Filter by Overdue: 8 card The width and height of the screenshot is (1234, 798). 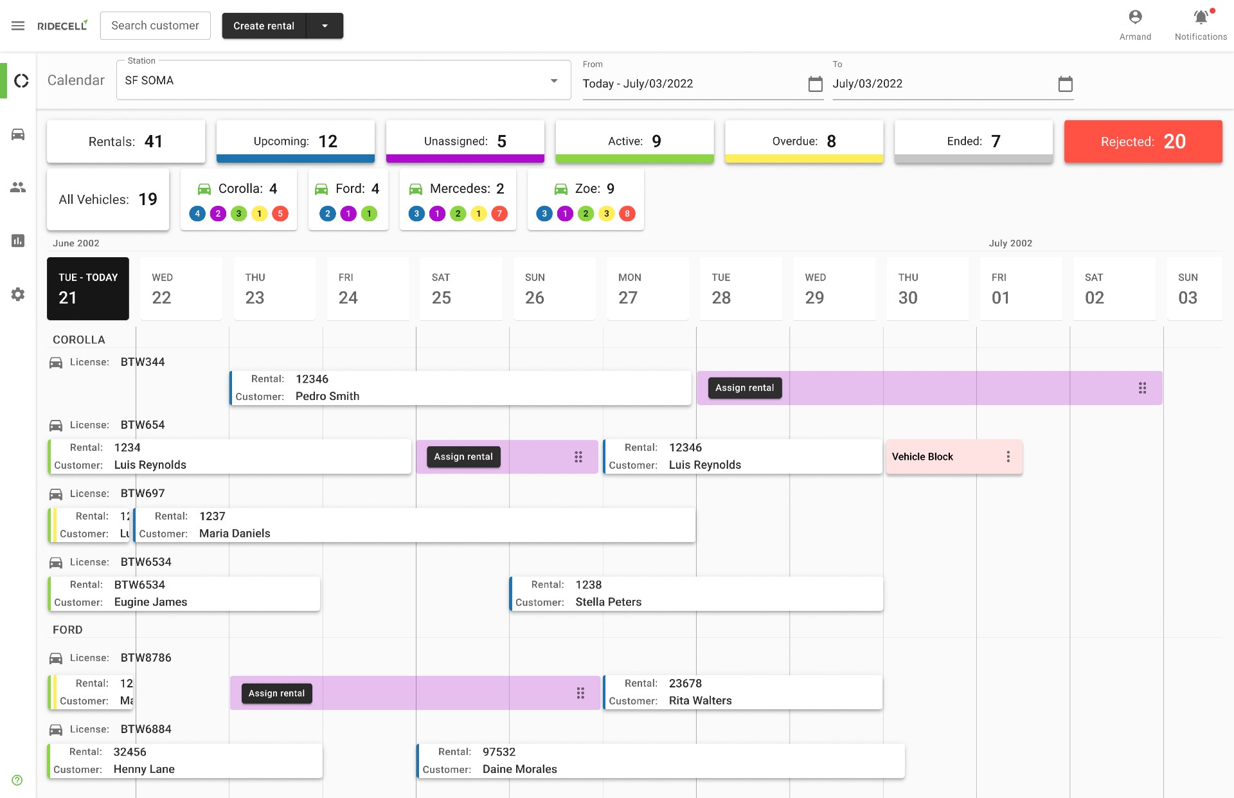805,141
